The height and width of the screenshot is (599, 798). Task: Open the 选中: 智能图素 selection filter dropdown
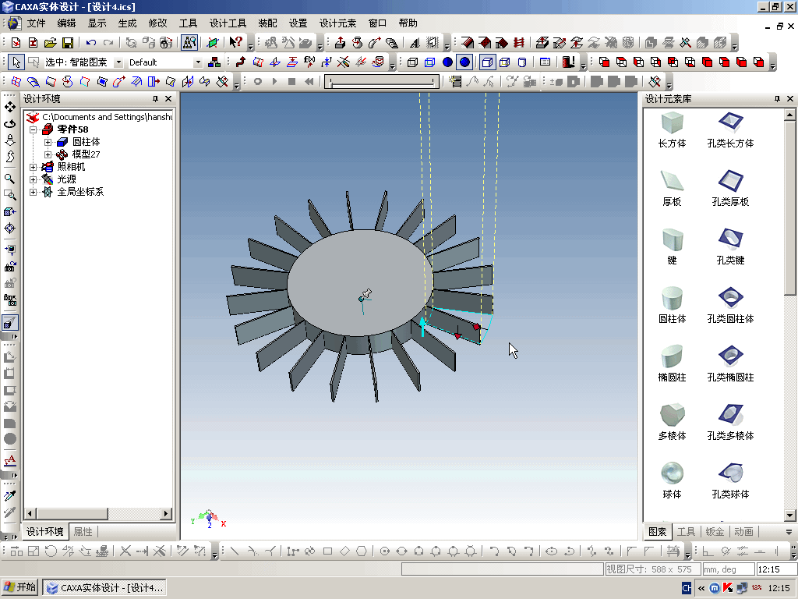tap(118, 62)
